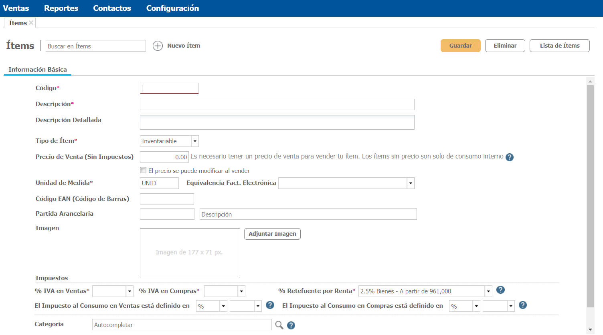This screenshot has width=603, height=335.
Task: Open the % Retefuente por Renta dropdown
Action: (x=488, y=291)
